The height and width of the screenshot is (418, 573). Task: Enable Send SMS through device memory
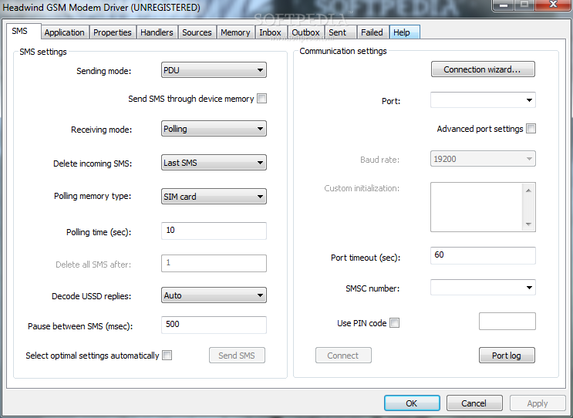[x=262, y=99]
